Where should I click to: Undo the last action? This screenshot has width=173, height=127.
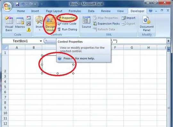23,4
